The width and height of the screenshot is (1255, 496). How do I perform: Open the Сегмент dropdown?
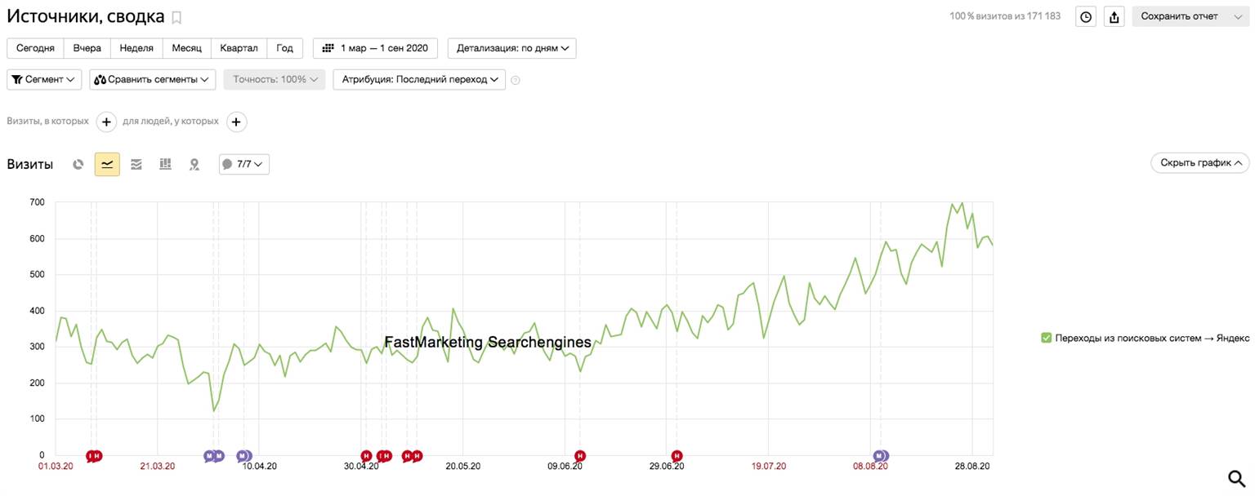44,79
